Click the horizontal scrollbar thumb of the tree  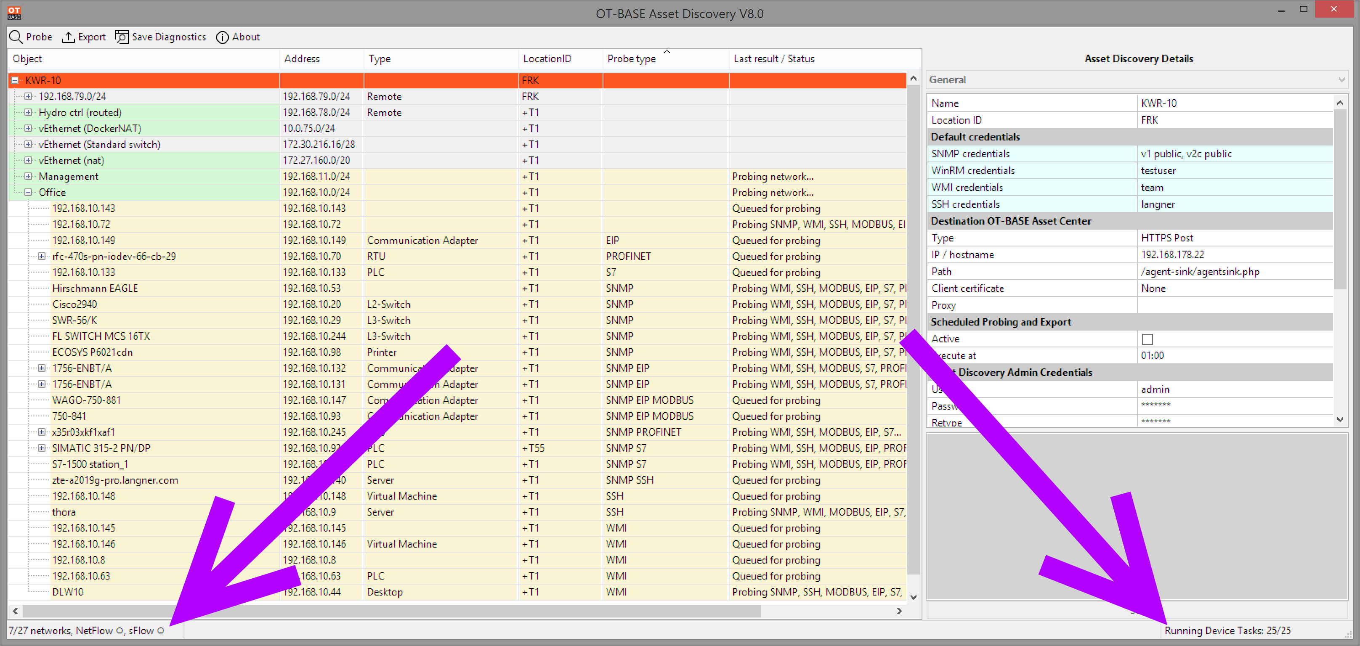coord(392,611)
